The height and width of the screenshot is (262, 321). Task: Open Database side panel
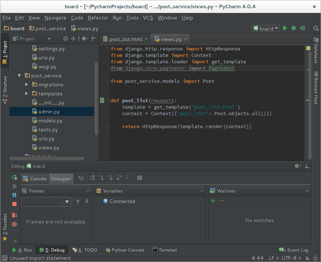point(316,50)
